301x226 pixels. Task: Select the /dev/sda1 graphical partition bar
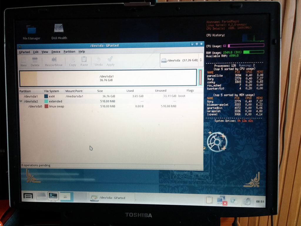click(108, 78)
